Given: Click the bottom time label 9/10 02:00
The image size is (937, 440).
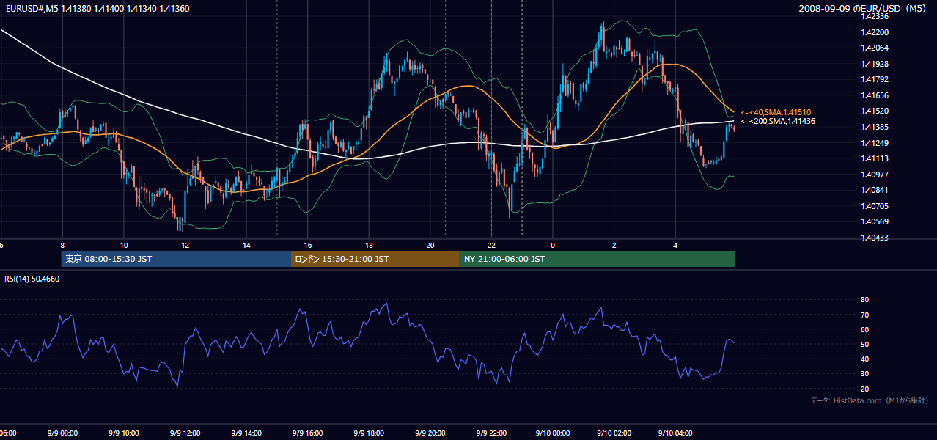Looking at the screenshot, I should click(614, 433).
